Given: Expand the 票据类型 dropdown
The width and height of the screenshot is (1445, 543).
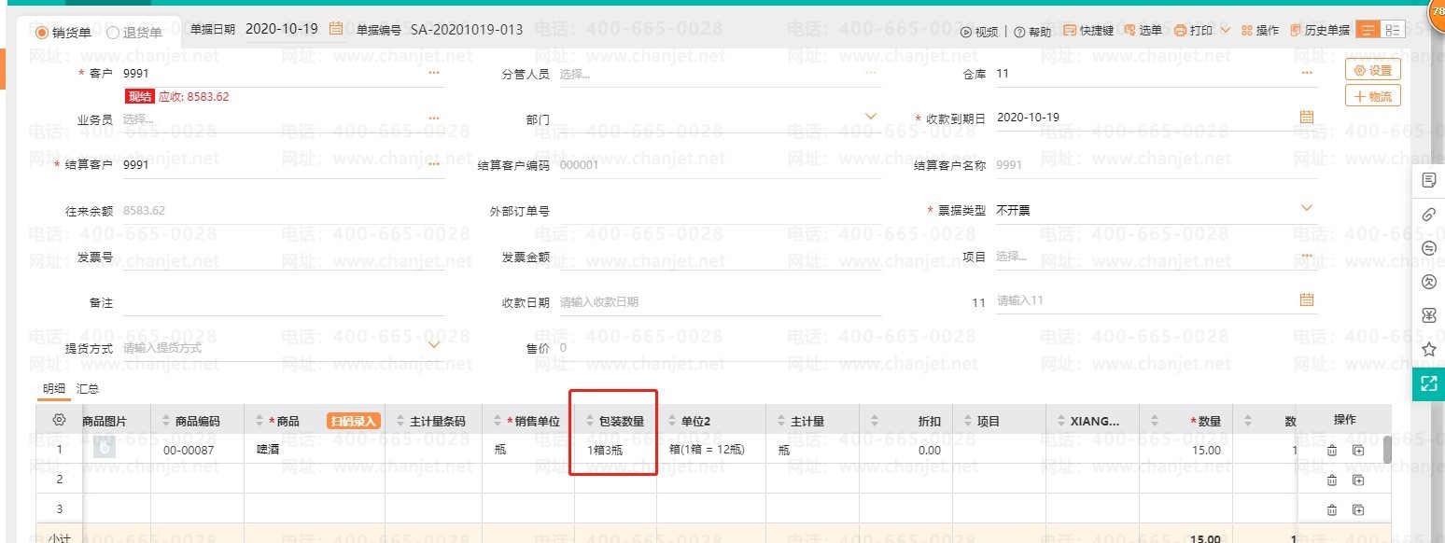Looking at the screenshot, I should (x=1307, y=208).
